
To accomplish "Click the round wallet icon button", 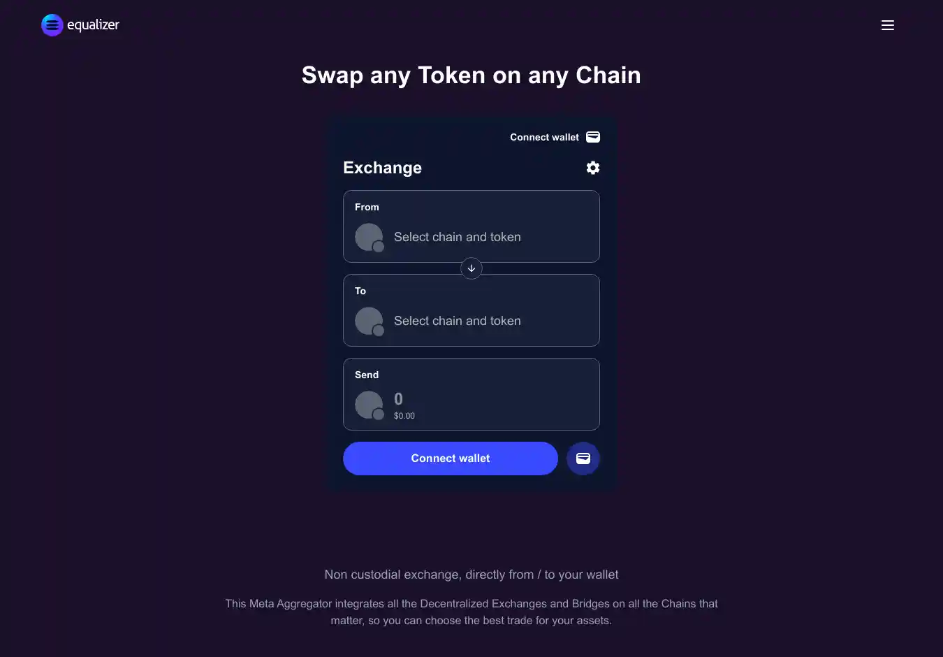I will (583, 459).
